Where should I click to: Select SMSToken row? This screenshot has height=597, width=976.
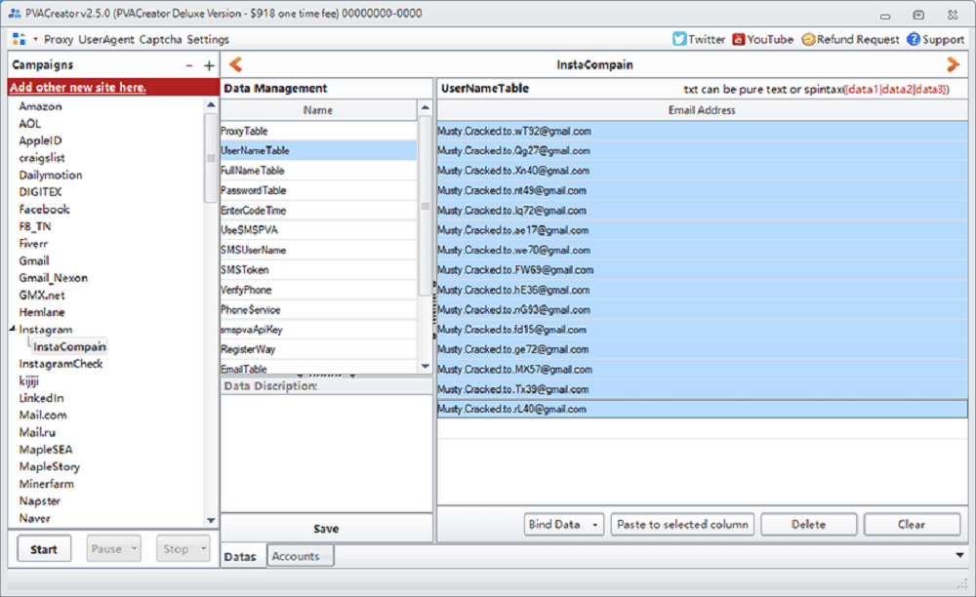(x=319, y=270)
